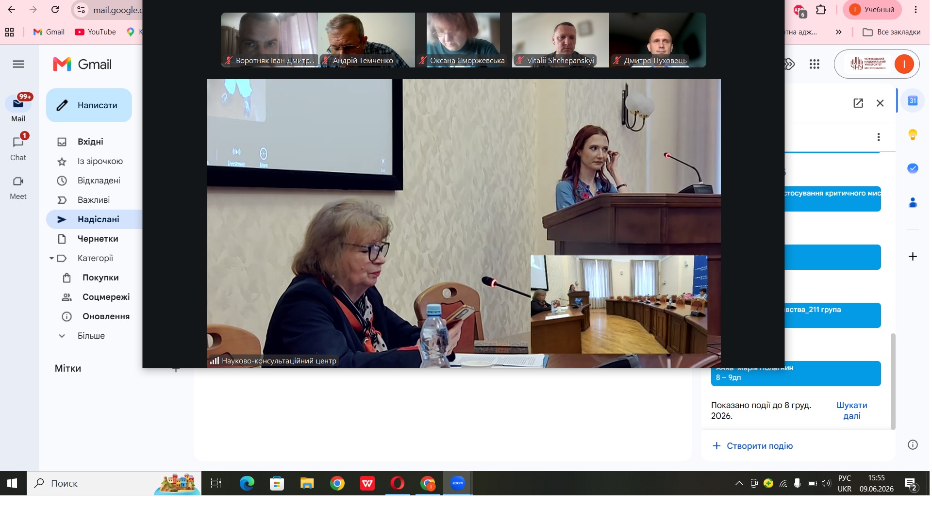Select Zoom thumbnail of Дмитро Пуховець
This screenshot has height=524, width=932.
coord(658,40)
